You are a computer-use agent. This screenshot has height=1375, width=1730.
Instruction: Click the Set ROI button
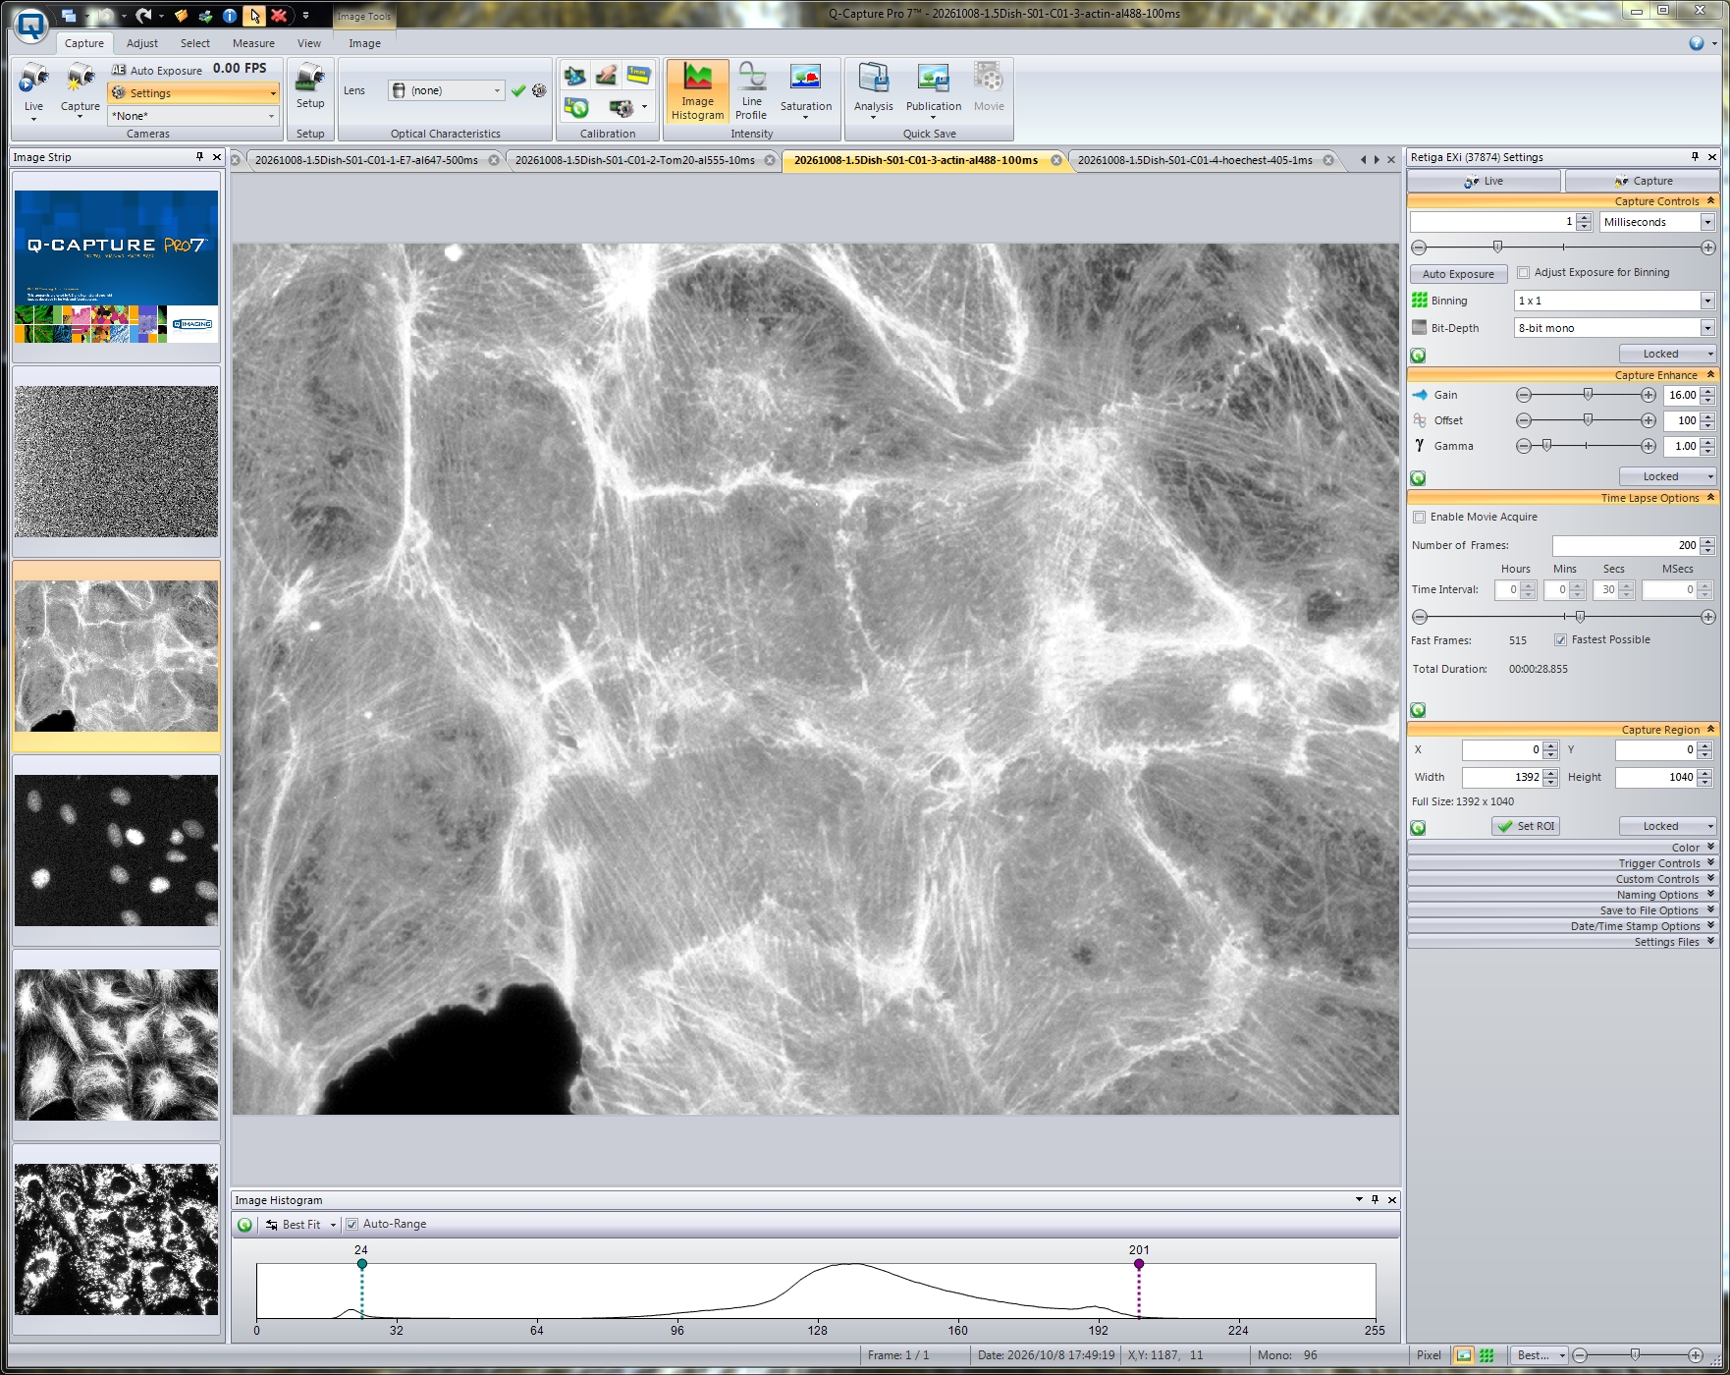1526,827
